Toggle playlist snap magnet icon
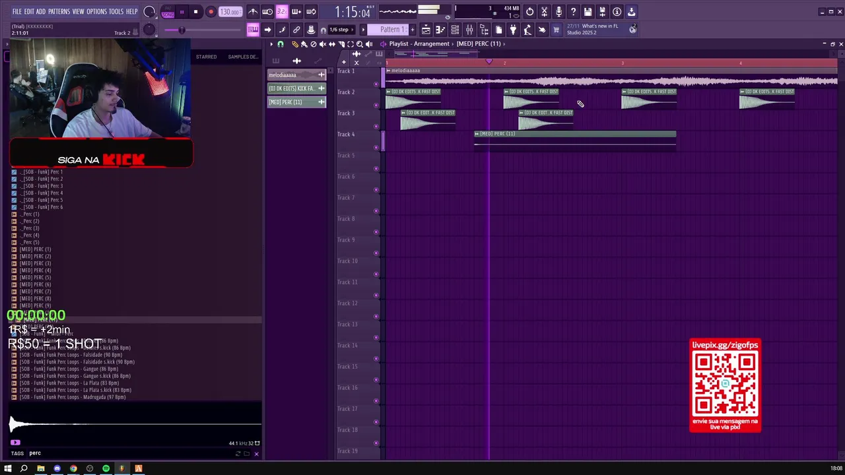 point(281,44)
